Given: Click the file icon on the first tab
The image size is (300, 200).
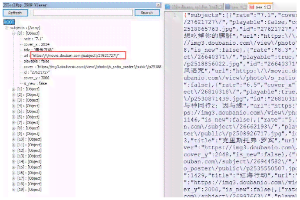Looking at the screenshot, I should 168,7.
